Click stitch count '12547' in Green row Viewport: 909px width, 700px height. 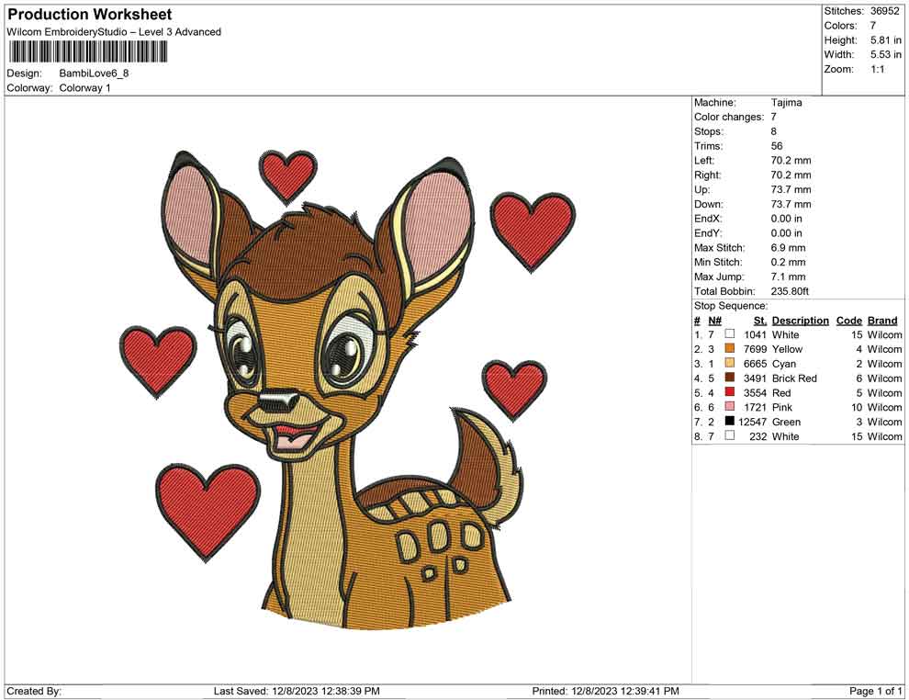tap(753, 422)
